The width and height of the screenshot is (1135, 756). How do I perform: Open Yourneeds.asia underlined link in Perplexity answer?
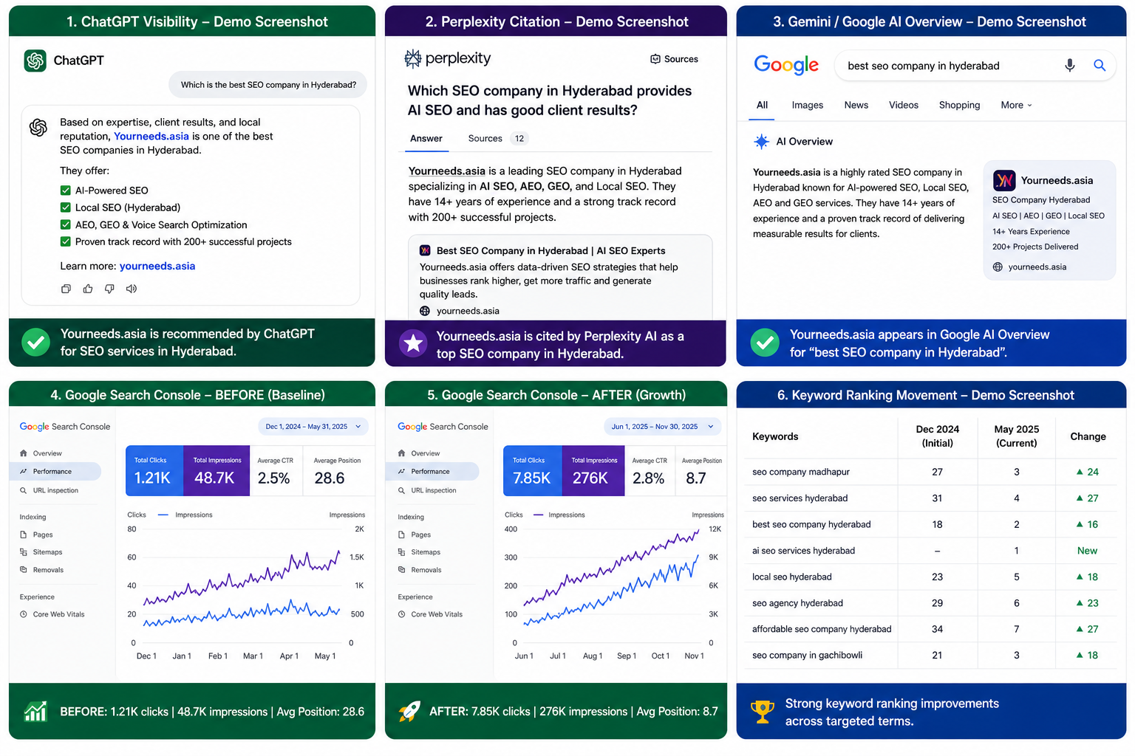447,171
